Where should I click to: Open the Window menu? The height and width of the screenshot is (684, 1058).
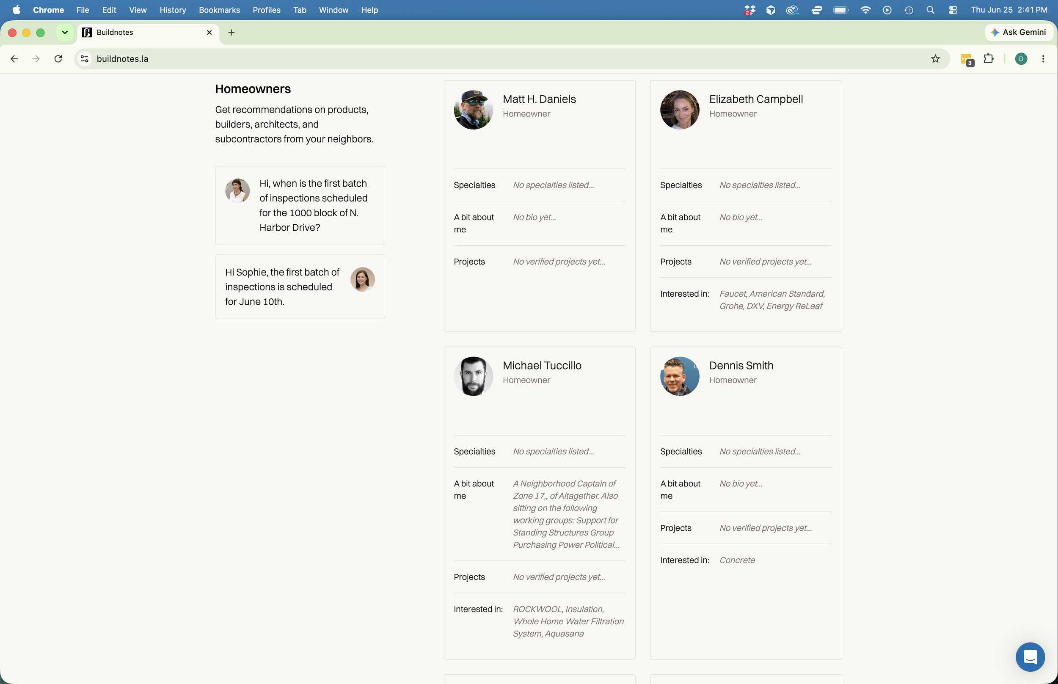333,10
